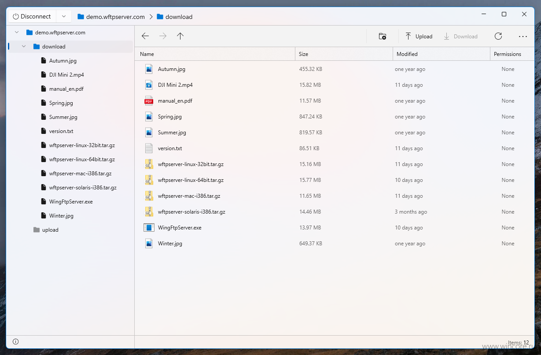Select DJI Mini 2.mp4 in tree
This screenshot has width=541, height=355.
tap(66, 75)
